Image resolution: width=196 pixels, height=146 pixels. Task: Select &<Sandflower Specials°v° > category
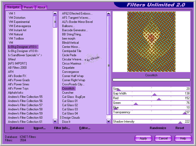point(25,55)
